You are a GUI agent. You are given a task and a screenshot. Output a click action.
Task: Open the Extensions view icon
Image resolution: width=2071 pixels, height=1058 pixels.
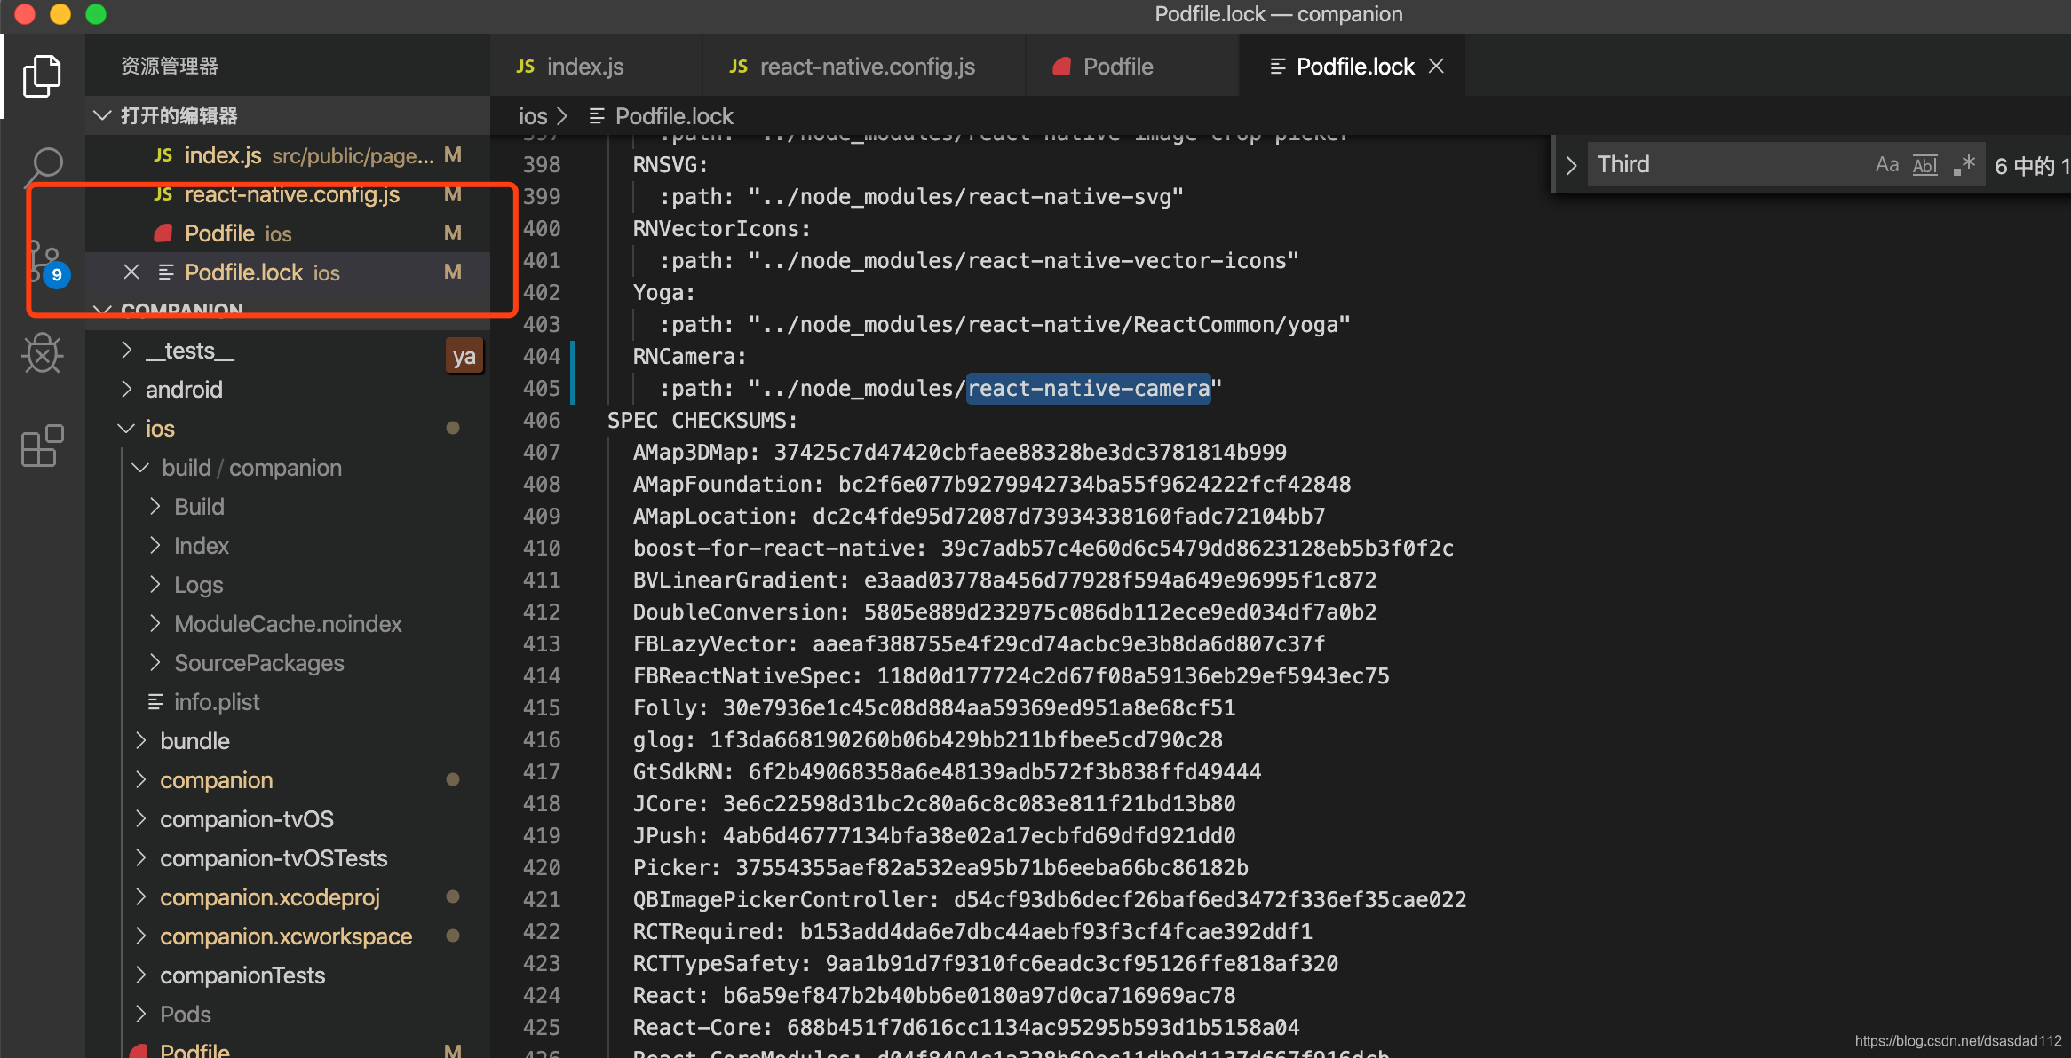[x=42, y=445]
